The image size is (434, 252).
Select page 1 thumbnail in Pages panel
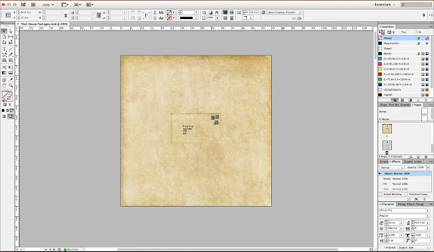click(x=387, y=129)
